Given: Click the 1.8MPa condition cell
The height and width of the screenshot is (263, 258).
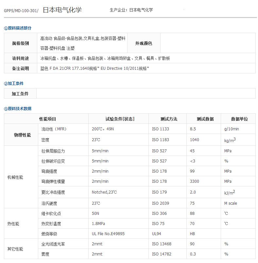Looking at the screenshot, I should point(118,224).
